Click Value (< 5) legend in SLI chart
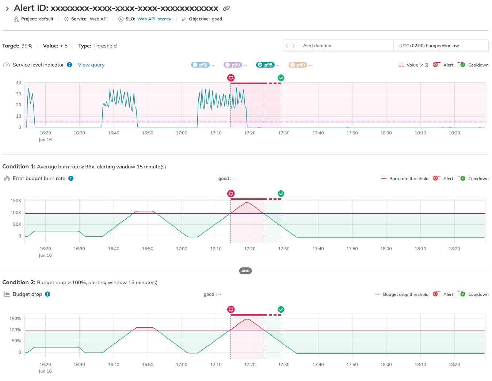 413,65
